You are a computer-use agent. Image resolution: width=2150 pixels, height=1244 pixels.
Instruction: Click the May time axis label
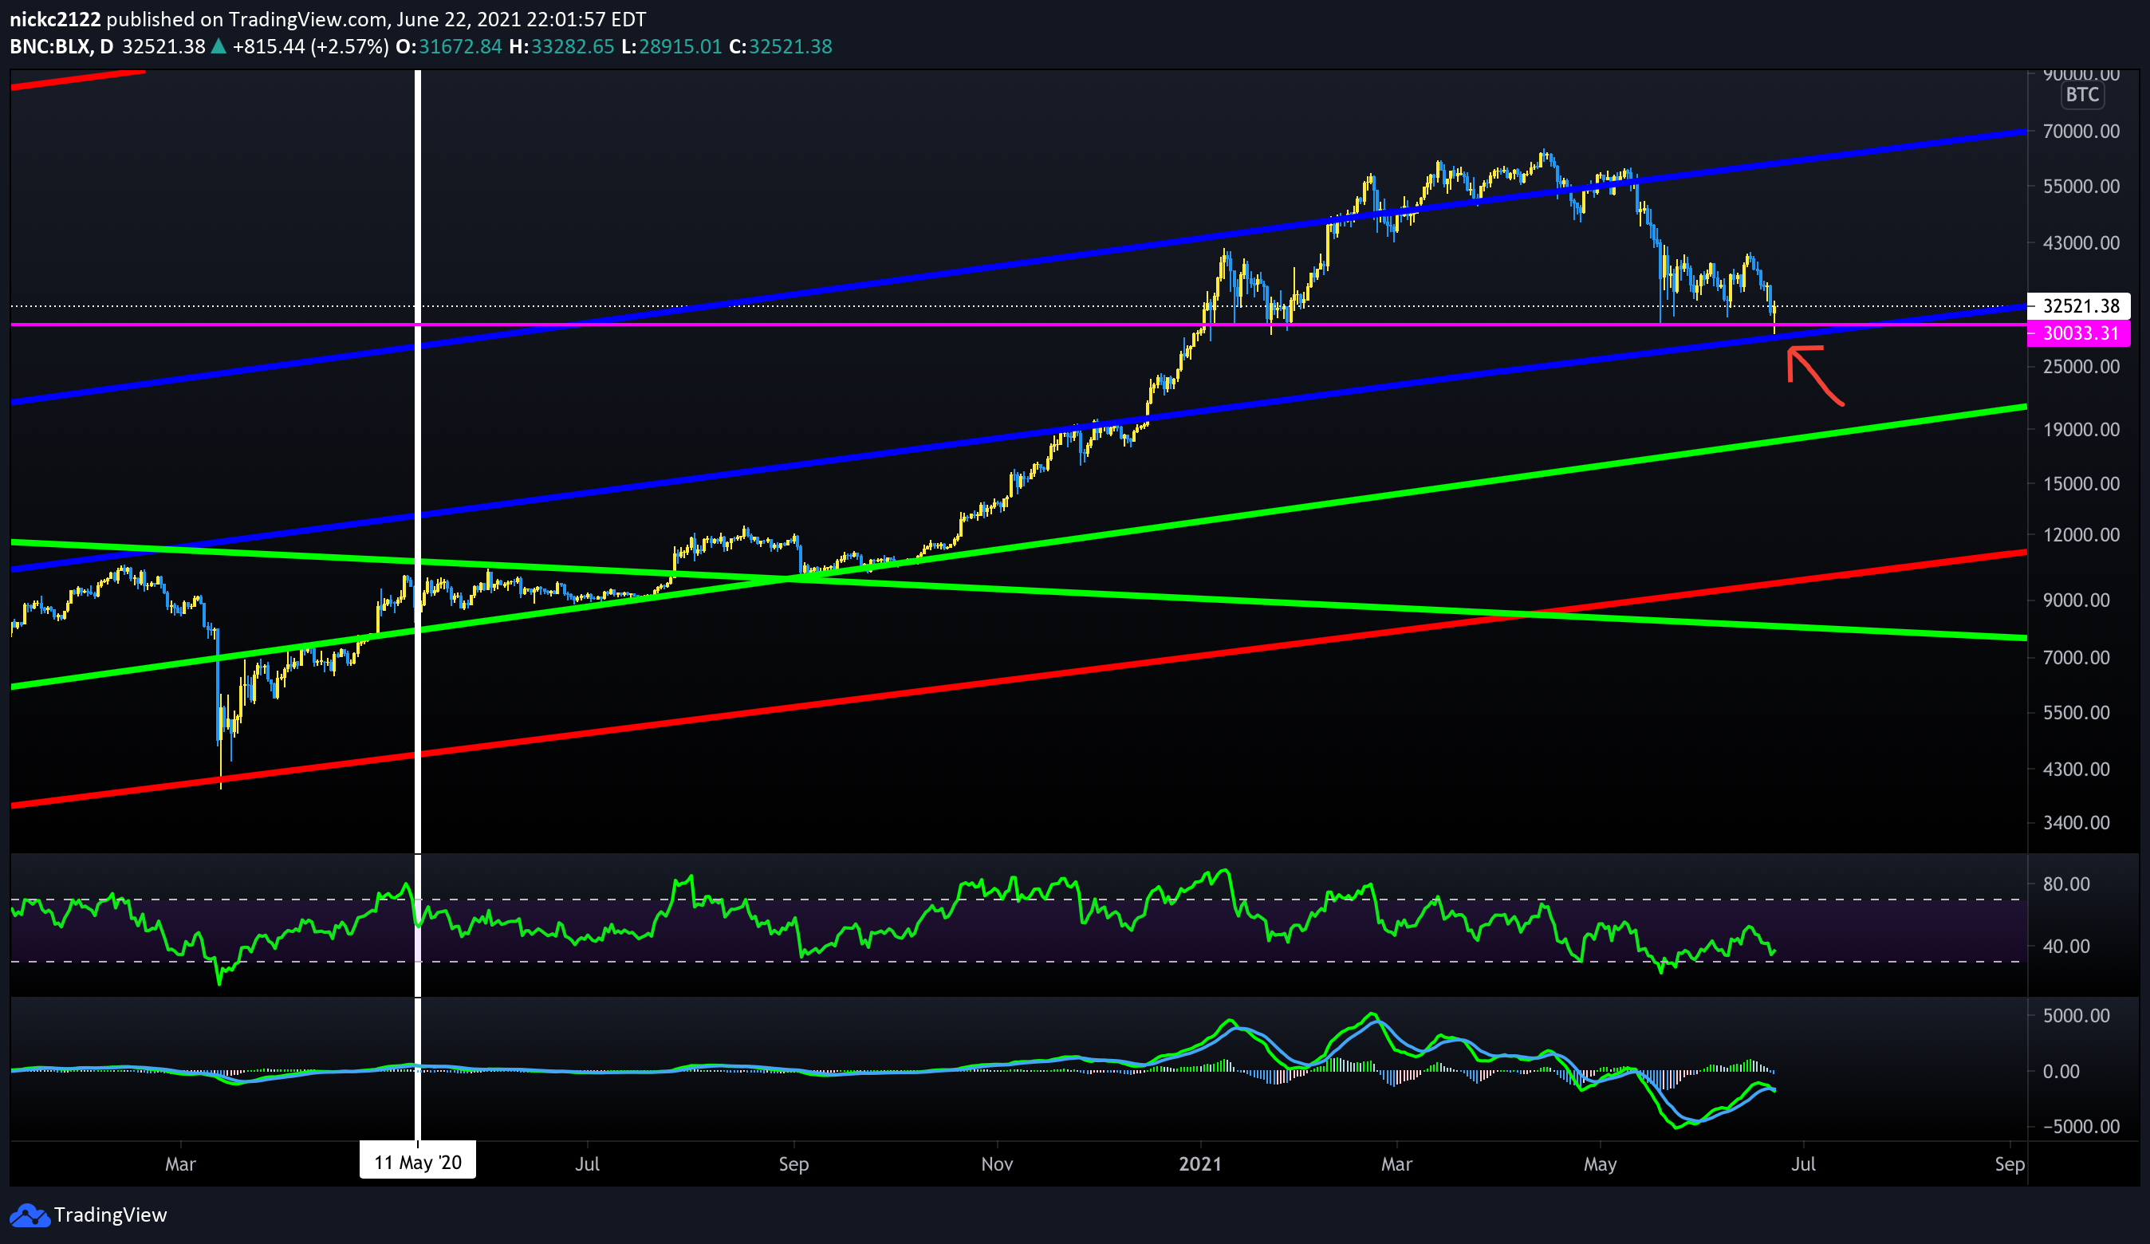(x=1600, y=1163)
